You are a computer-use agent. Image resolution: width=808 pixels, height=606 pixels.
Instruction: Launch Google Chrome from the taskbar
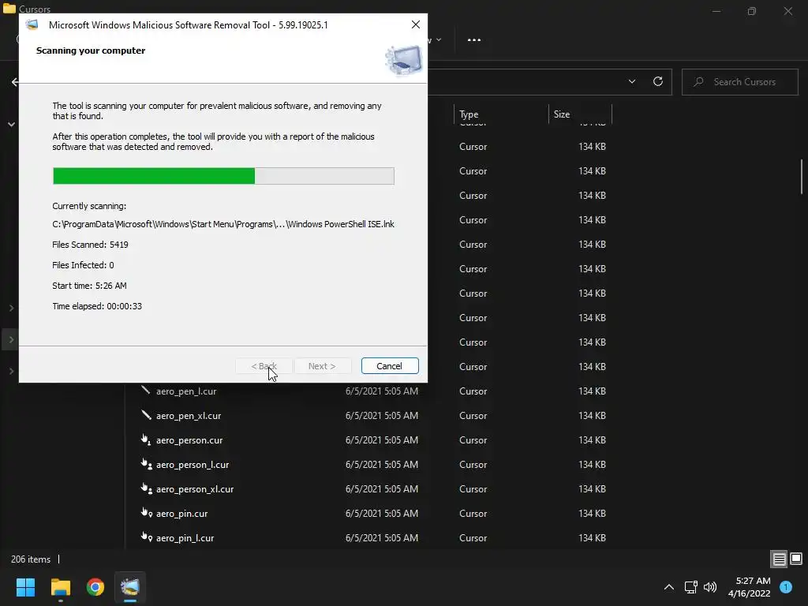[95, 587]
